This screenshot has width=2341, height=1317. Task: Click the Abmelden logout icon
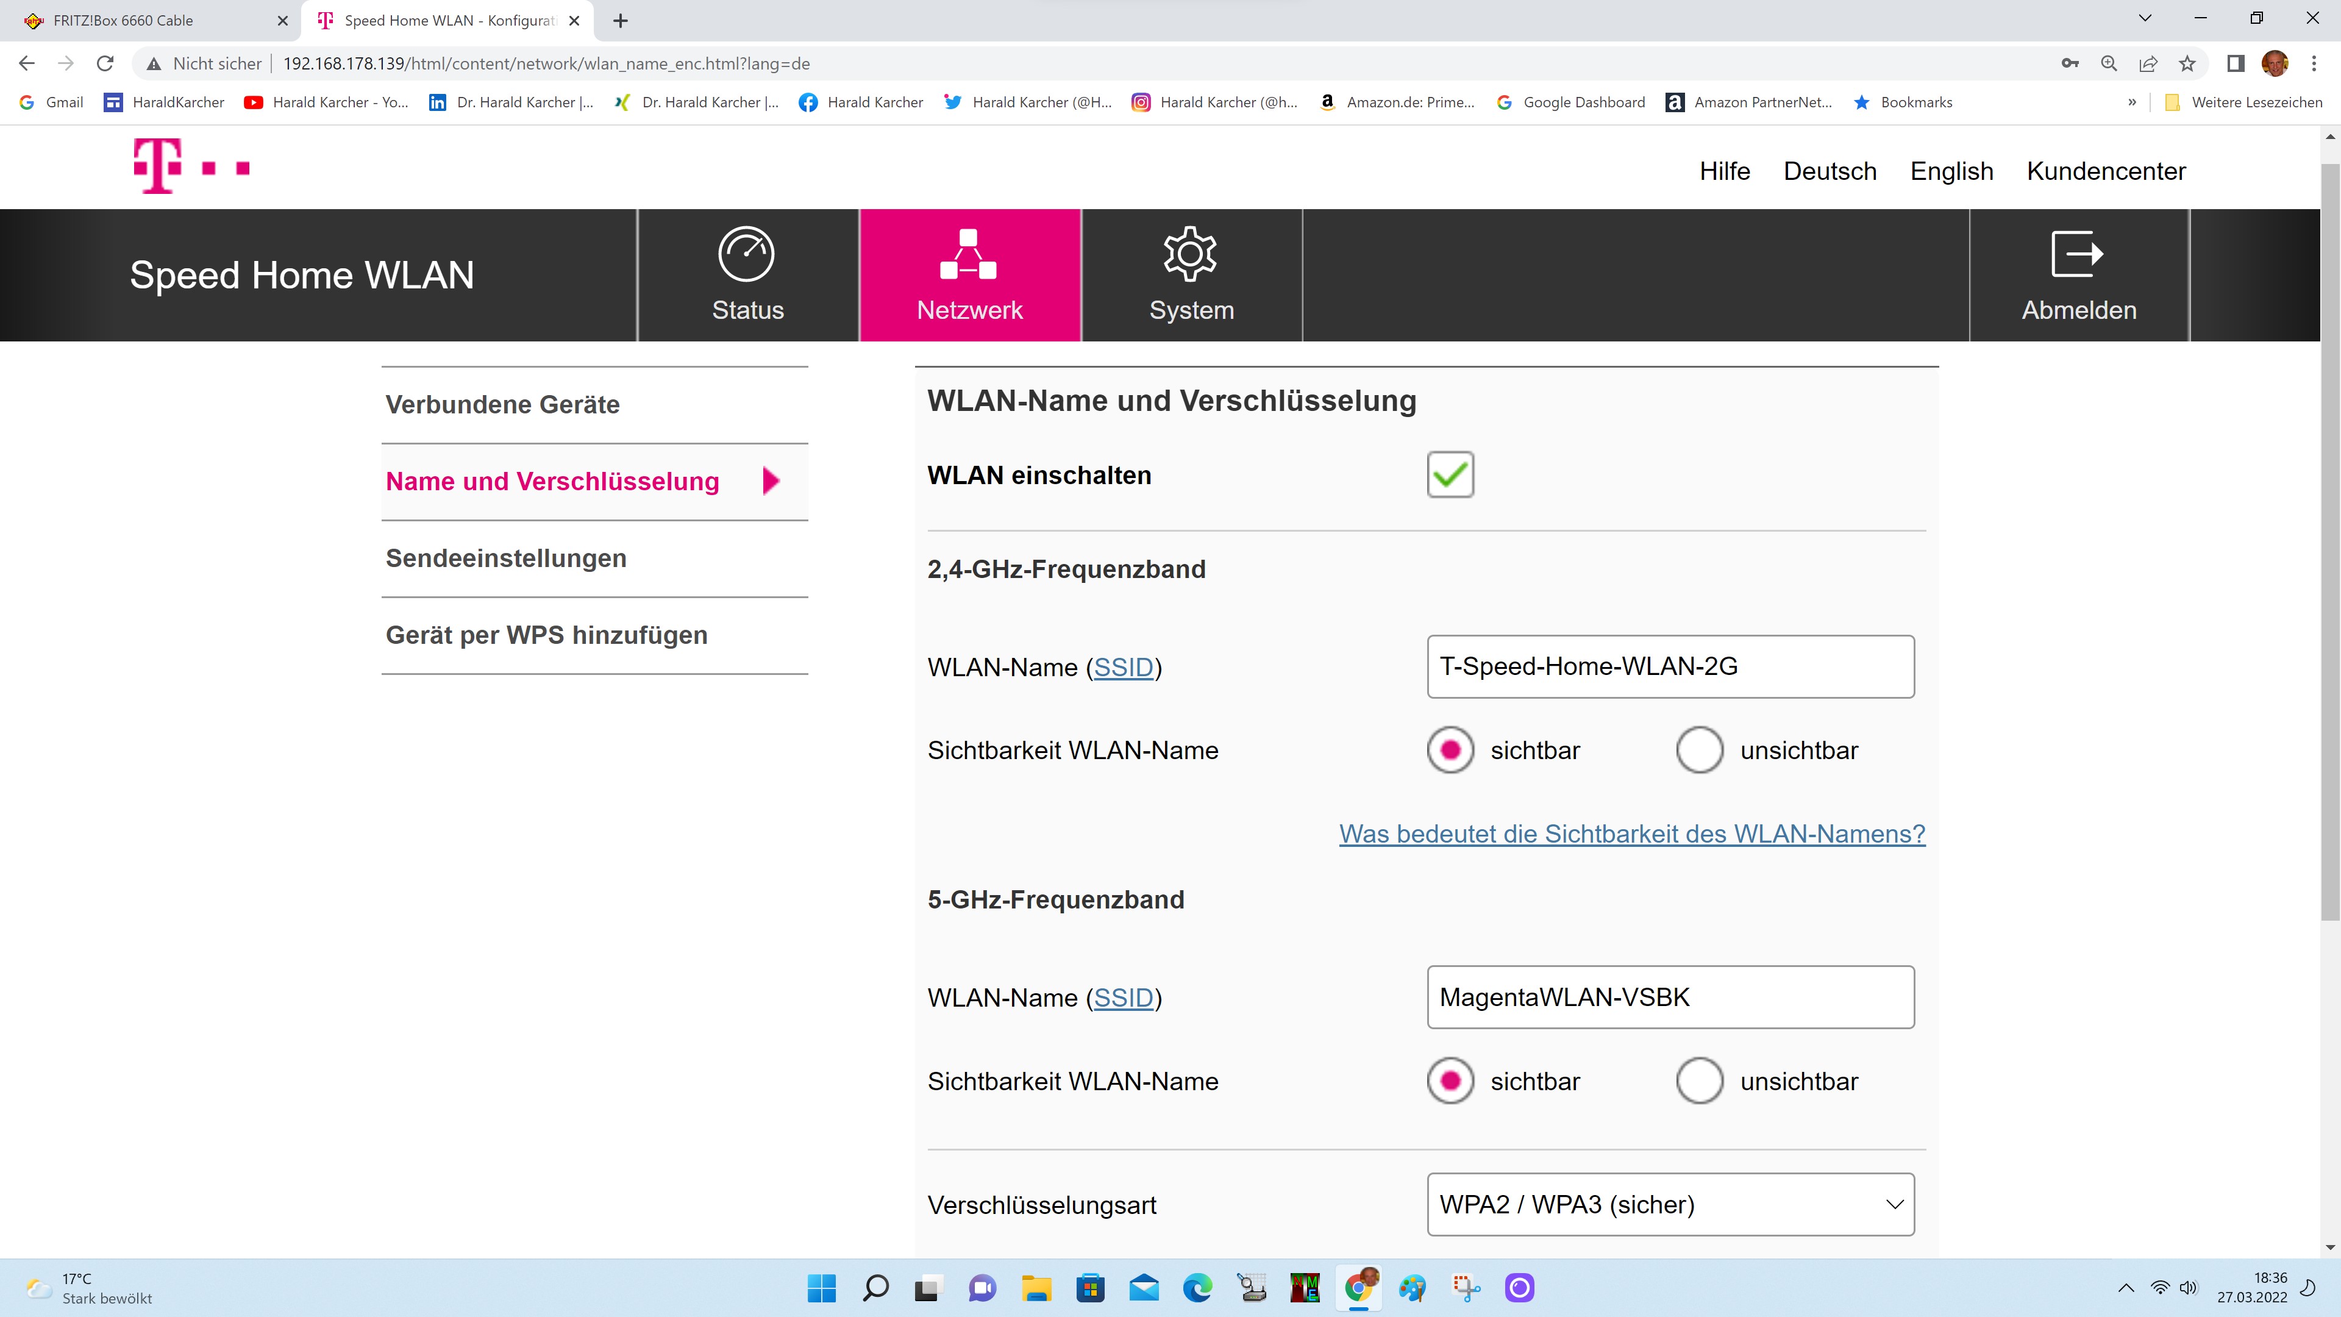click(x=2078, y=254)
